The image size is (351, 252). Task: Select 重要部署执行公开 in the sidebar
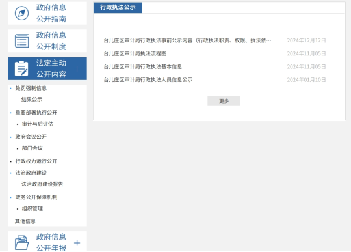pyautogui.click(x=36, y=113)
